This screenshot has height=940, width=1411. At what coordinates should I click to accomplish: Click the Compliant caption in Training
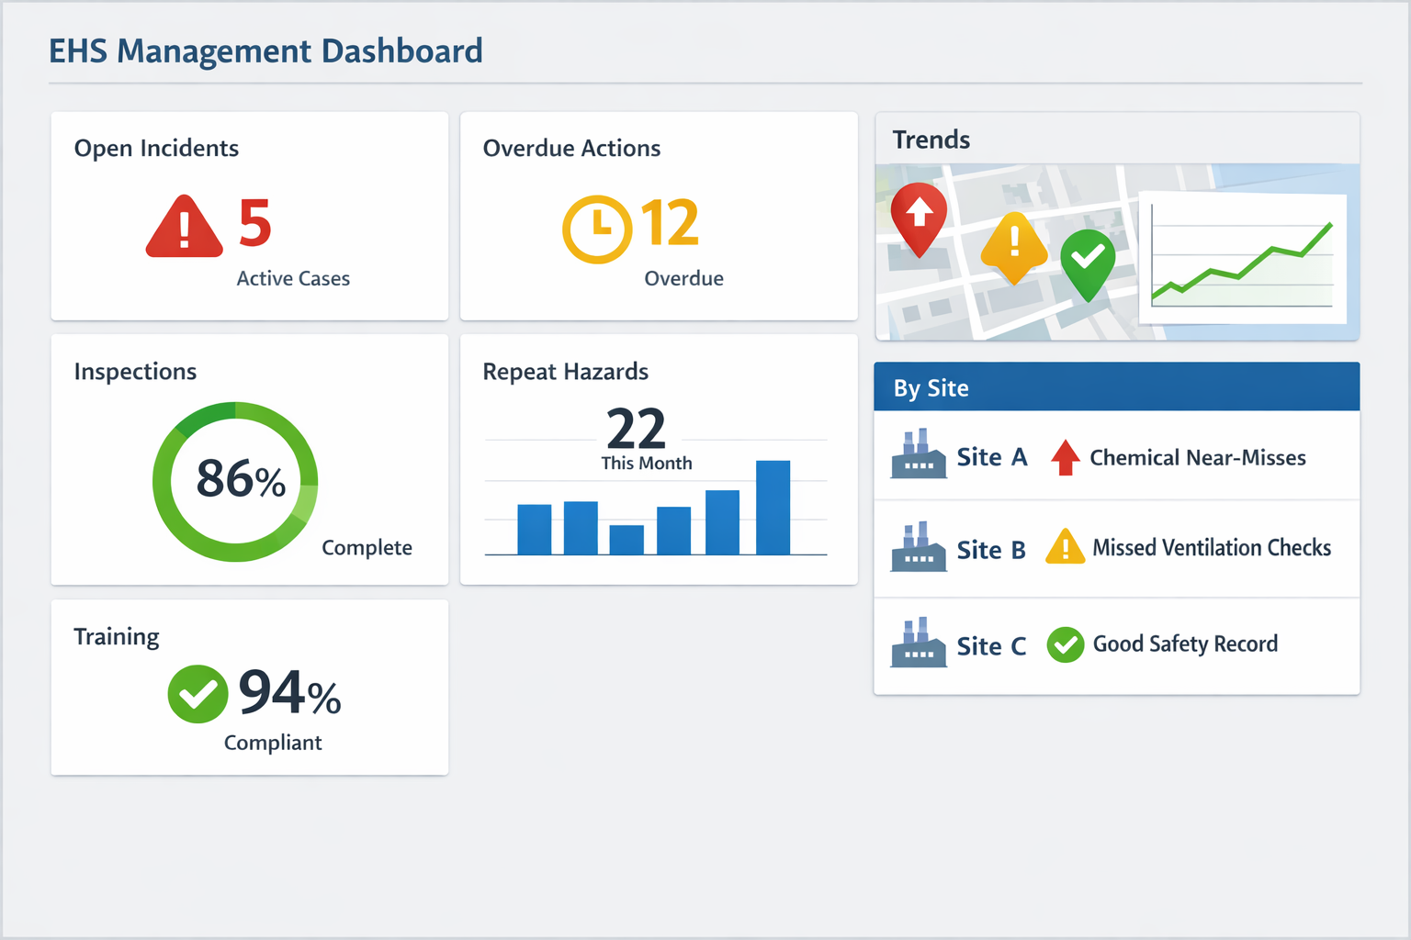(x=273, y=743)
